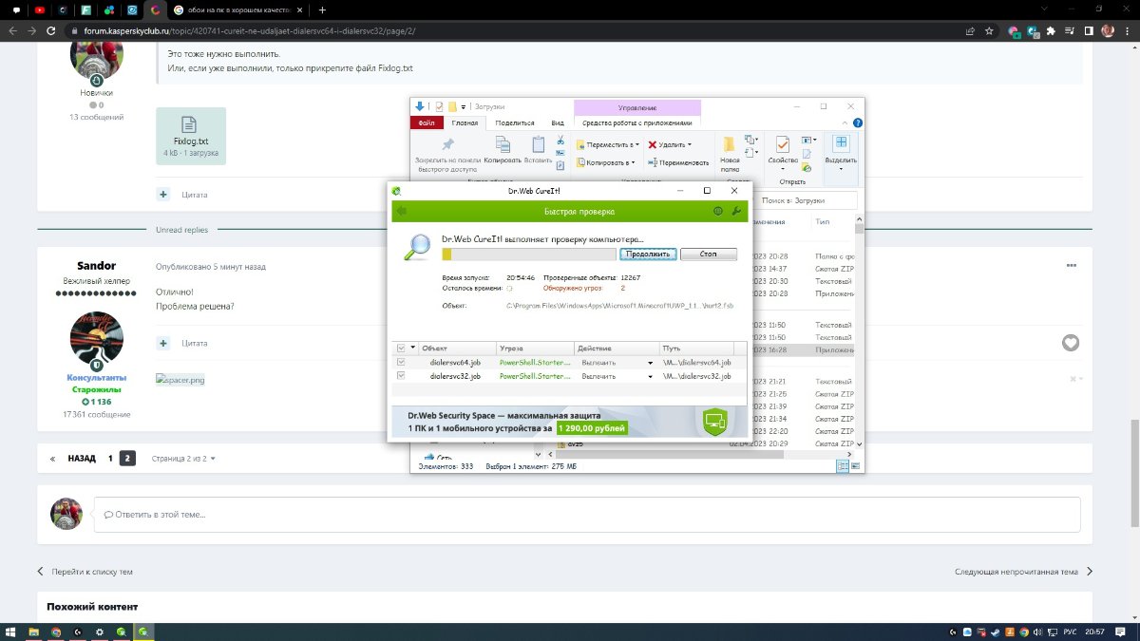Screen dimensions: 1140x641
Task: Open action dropdown for dialersvc32.job
Action: coord(651,376)
